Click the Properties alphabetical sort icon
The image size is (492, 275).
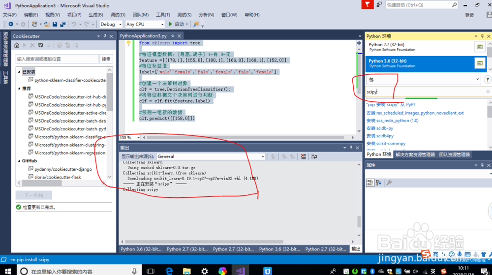(378, 183)
